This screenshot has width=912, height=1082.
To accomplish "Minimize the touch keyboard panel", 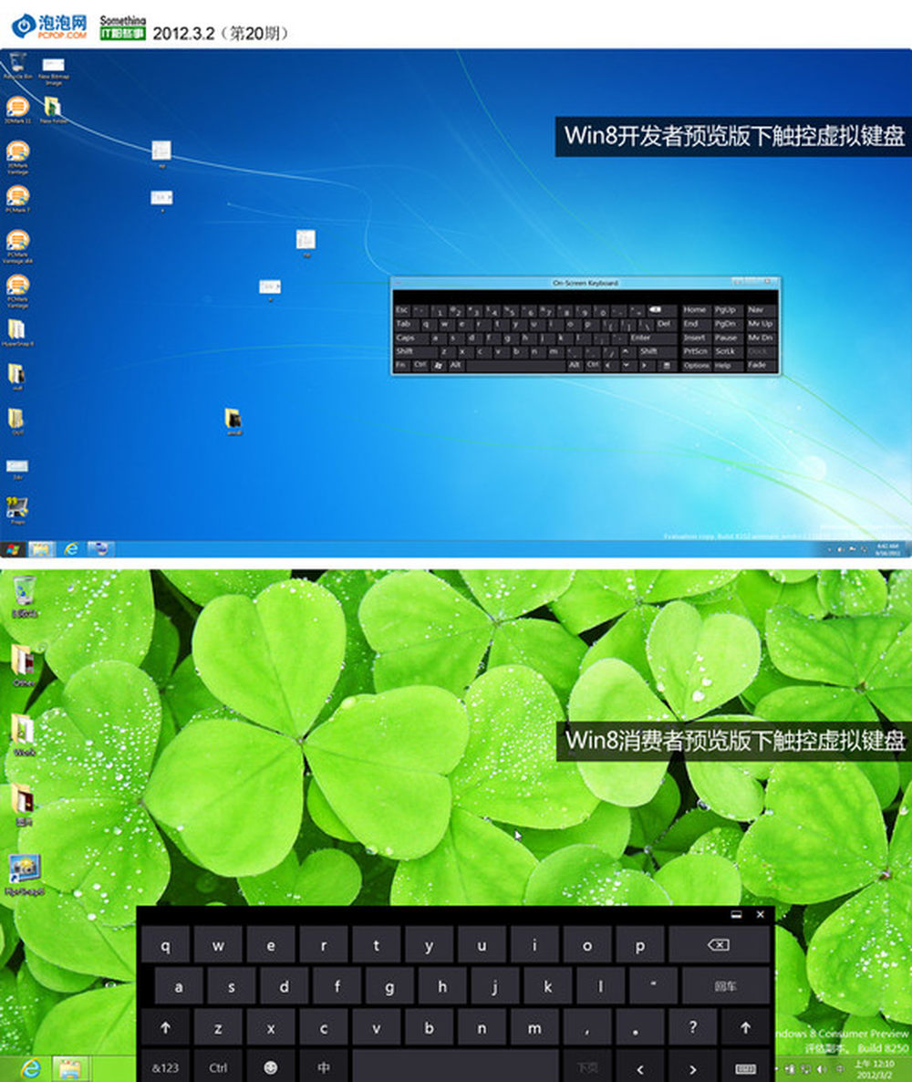I will [736, 914].
